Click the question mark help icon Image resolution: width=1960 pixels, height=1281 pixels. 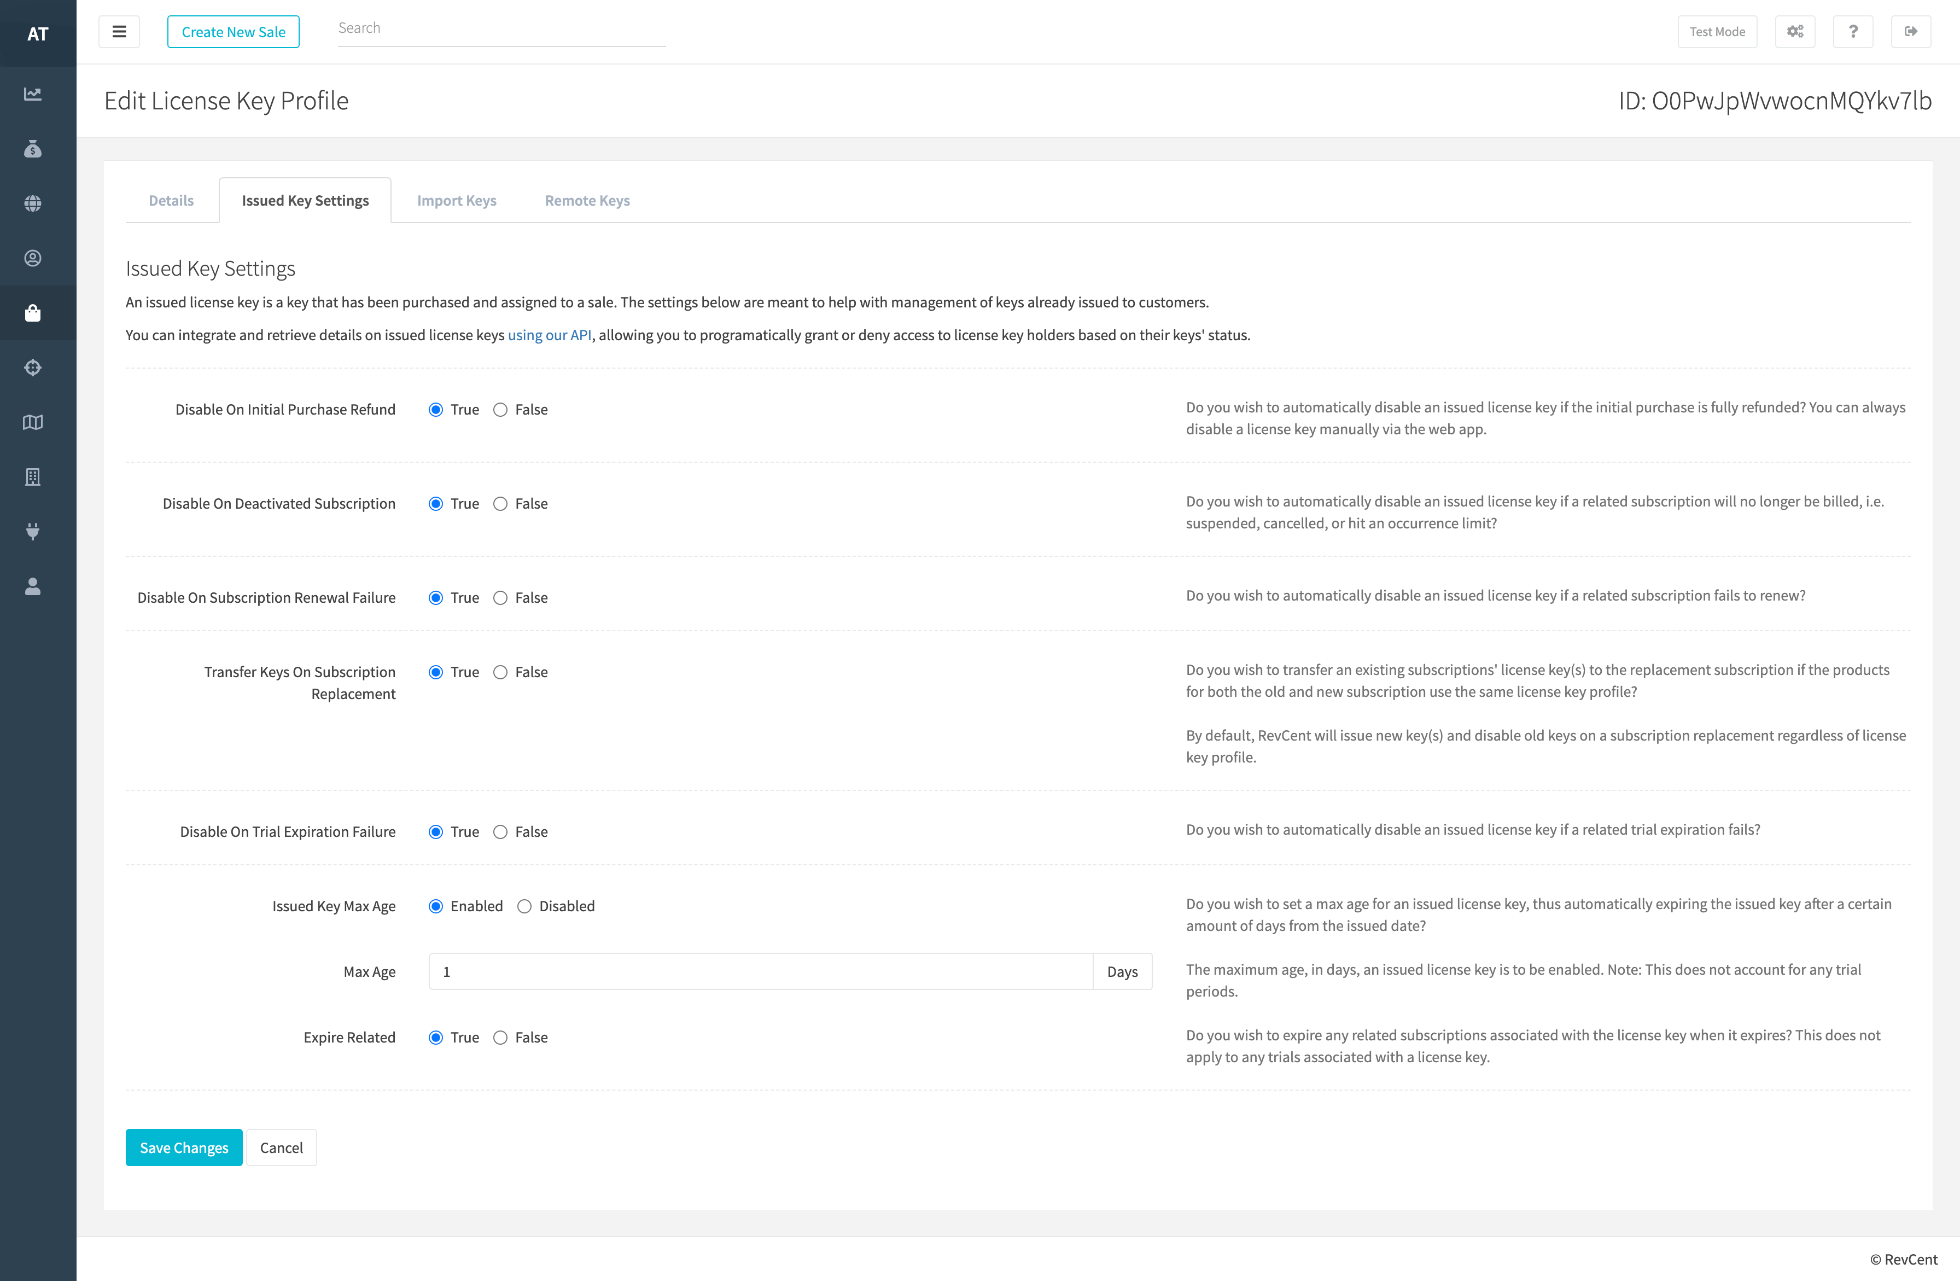click(1853, 31)
